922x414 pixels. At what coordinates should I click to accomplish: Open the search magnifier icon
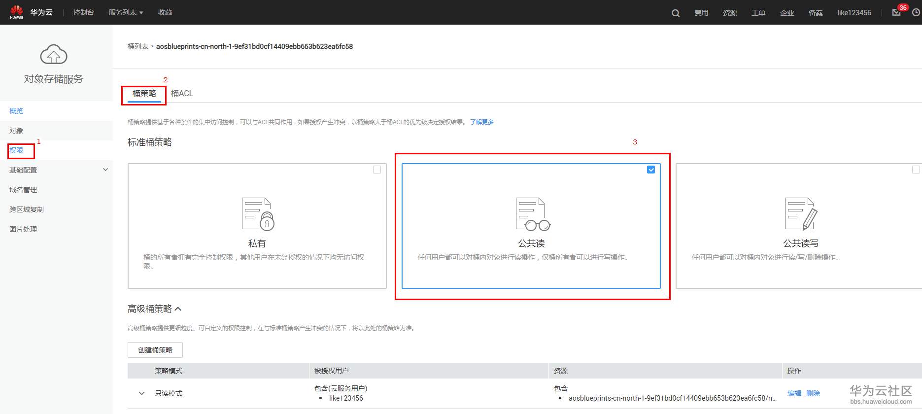[x=676, y=13]
